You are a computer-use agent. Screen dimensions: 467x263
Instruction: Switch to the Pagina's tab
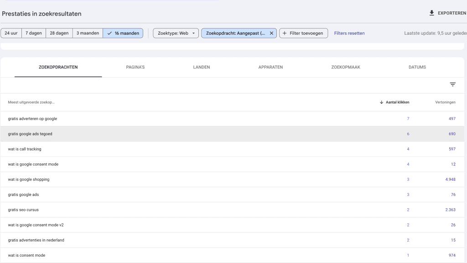[135, 67]
